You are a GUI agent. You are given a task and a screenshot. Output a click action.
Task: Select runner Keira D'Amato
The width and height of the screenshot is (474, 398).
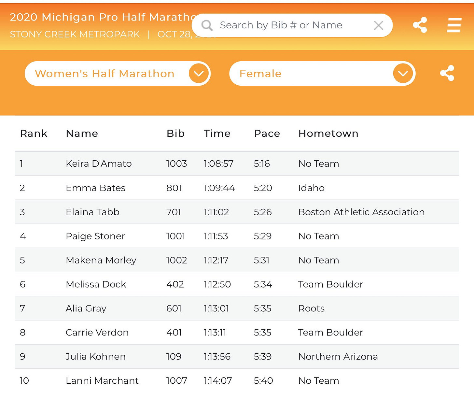point(99,163)
